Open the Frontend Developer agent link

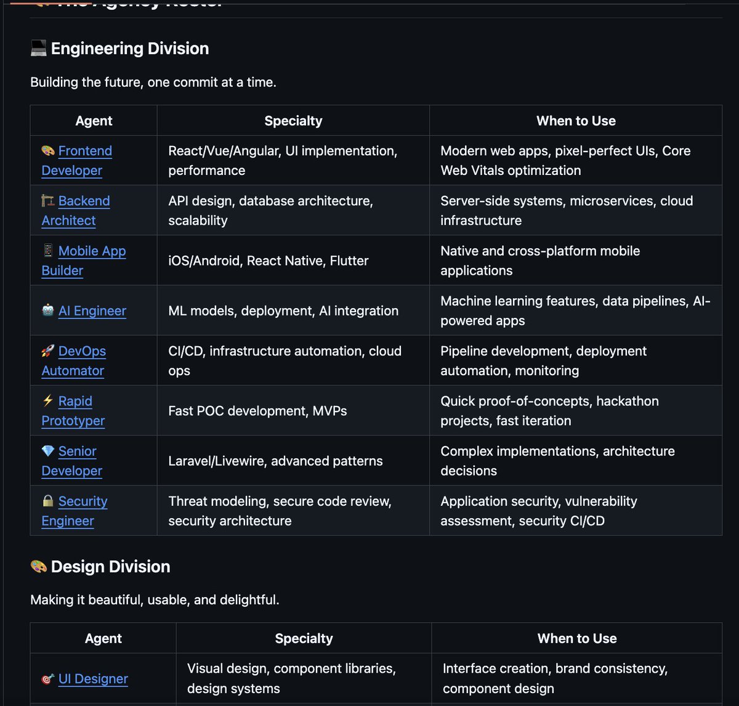pyautogui.click(x=77, y=160)
